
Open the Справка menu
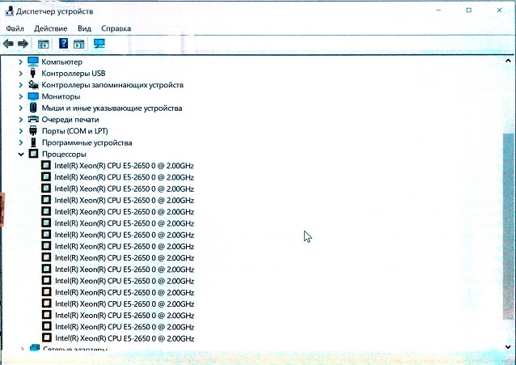[116, 28]
